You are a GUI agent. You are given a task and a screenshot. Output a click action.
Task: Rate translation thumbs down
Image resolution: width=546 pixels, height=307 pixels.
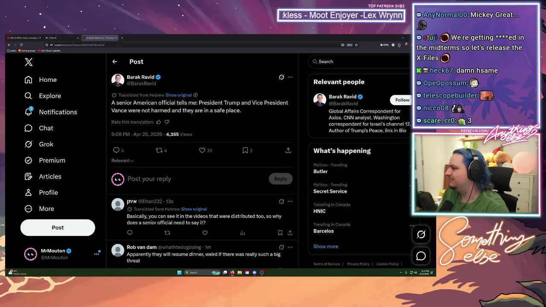point(167,122)
